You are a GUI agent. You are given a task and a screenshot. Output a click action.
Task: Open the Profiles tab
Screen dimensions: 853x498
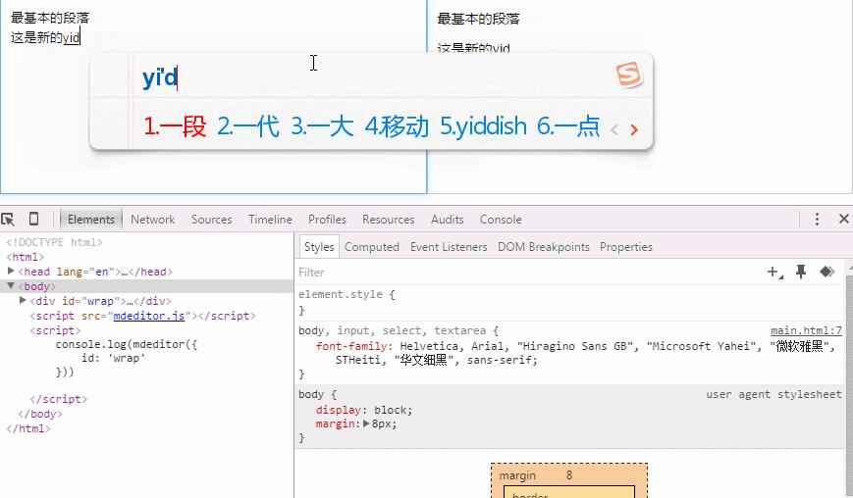tap(327, 220)
